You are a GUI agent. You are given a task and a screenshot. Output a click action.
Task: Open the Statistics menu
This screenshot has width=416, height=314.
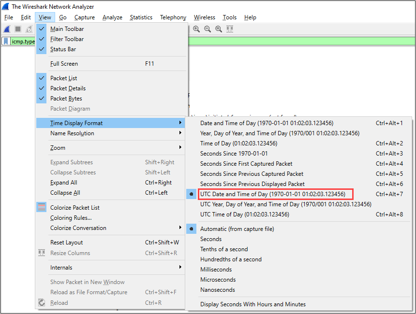point(141,17)
